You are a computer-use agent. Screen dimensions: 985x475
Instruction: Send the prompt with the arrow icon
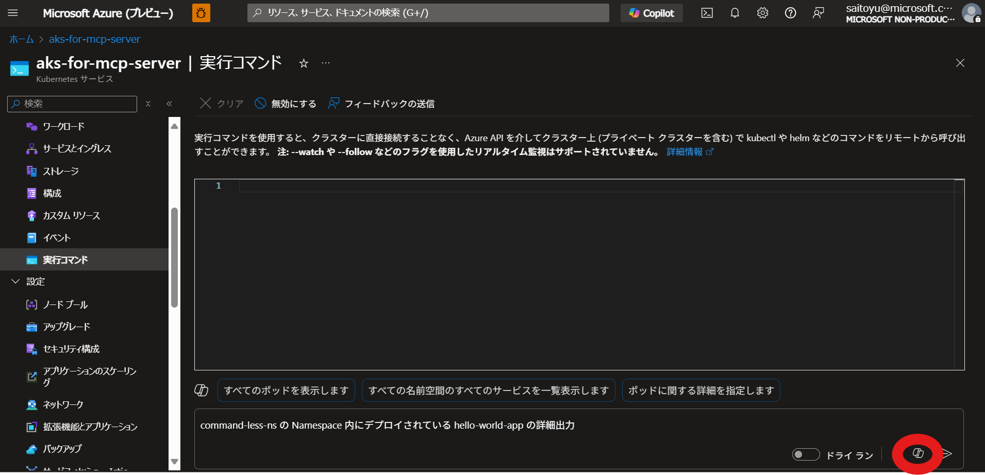pos(947,454)
